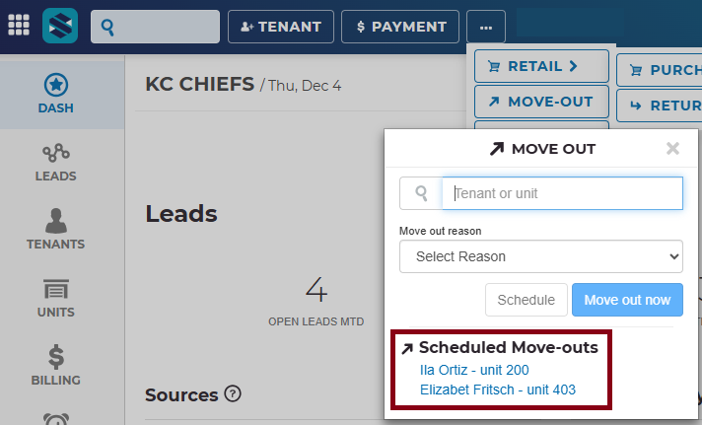Click the Tenant button in top bar
Screen dimensions: 702x425
(x=281, y=27)
